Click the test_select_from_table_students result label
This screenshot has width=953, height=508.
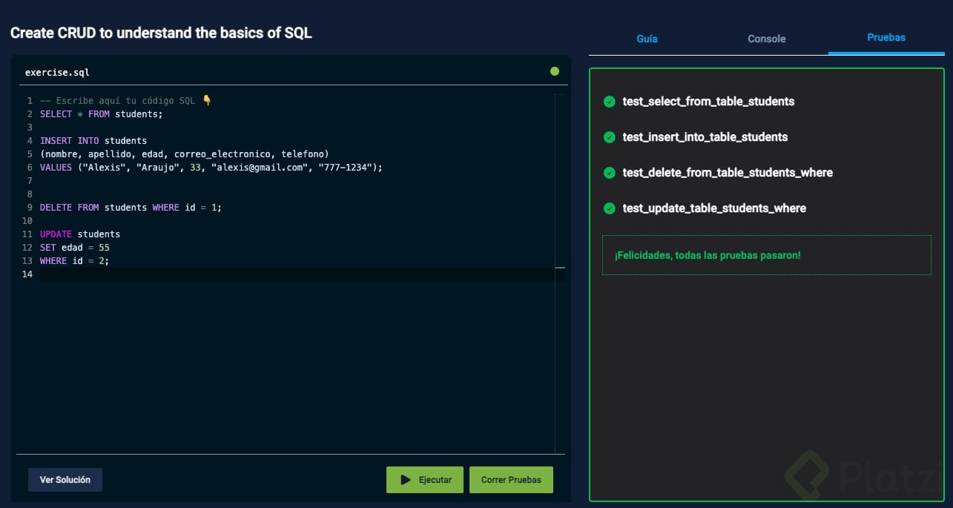(708, 102)
